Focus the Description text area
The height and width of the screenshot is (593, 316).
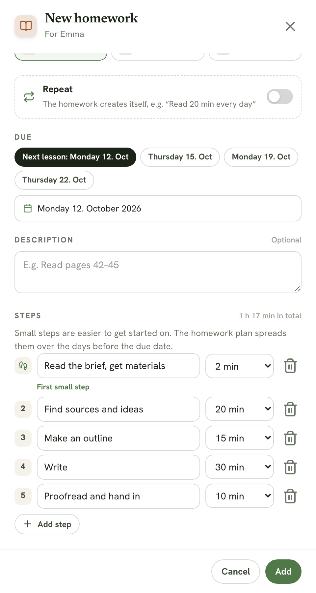coord(158,272)
